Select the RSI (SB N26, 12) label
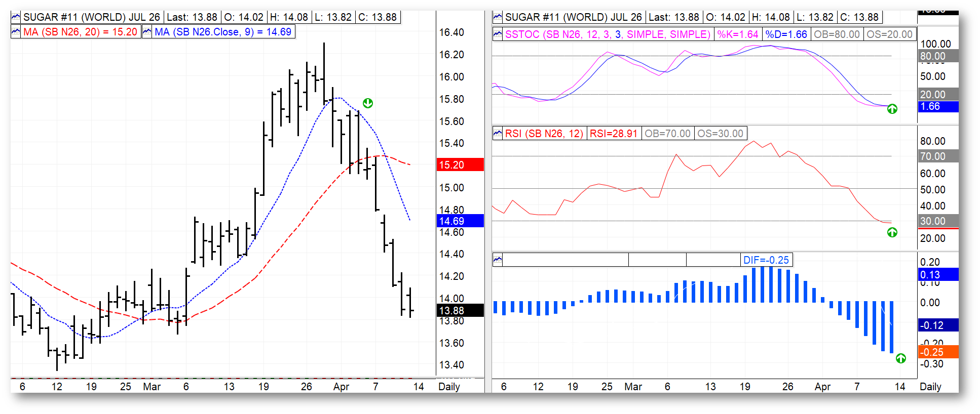The height and width of the screenshot is (414, 980). (x=544, y=134)
